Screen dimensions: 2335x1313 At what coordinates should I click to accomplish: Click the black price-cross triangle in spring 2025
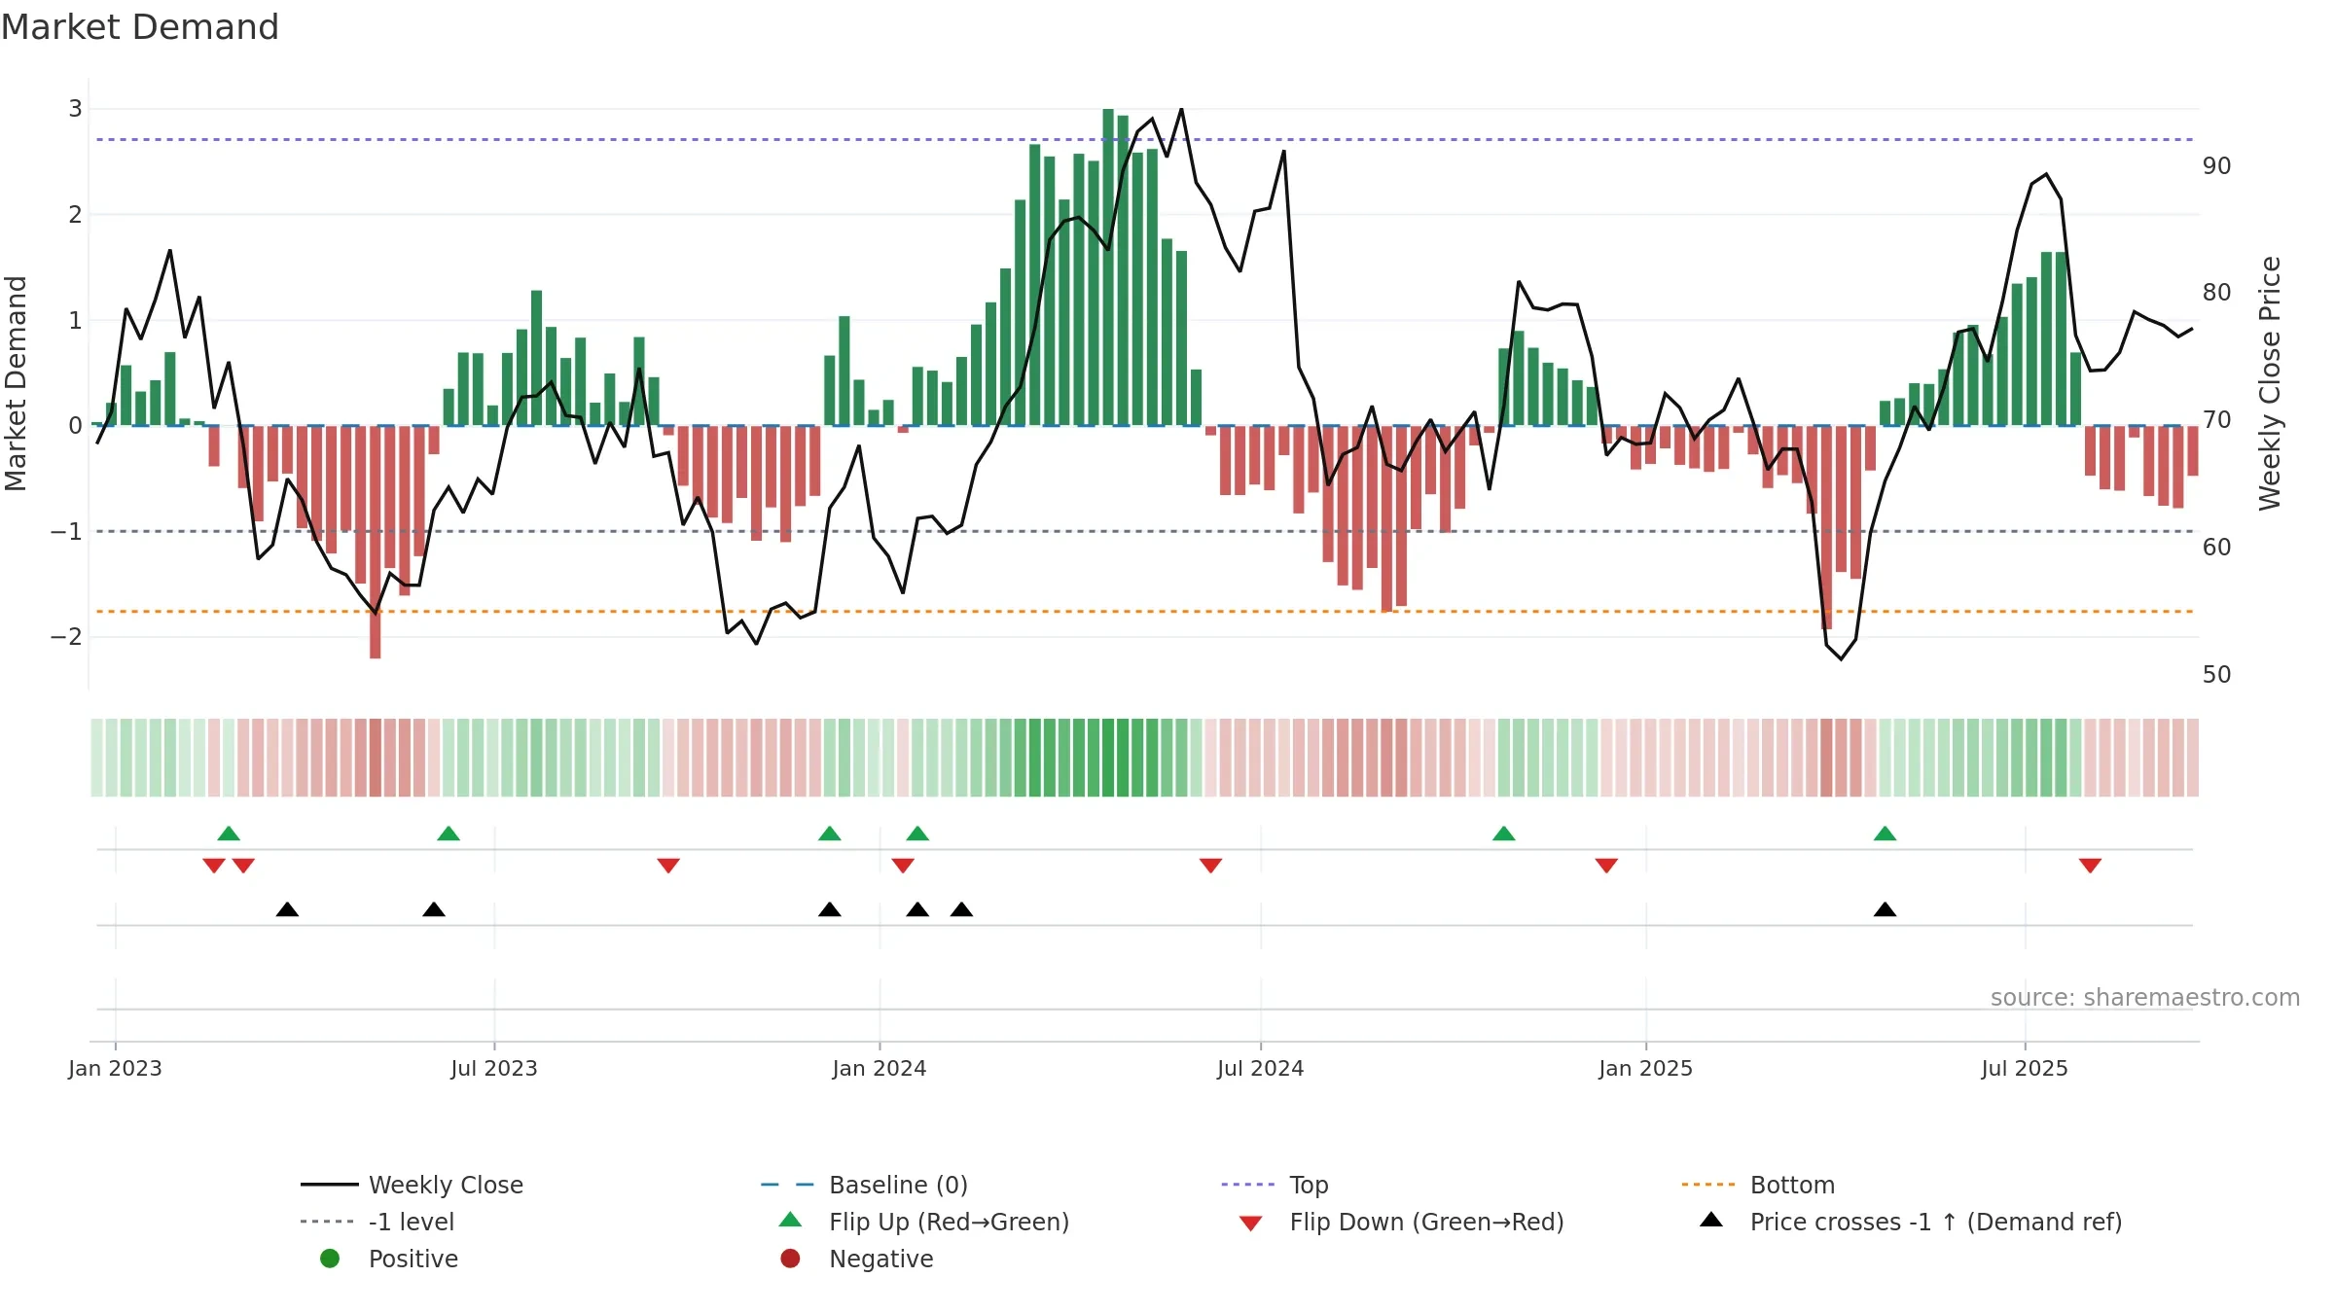tap(1886, 909)
